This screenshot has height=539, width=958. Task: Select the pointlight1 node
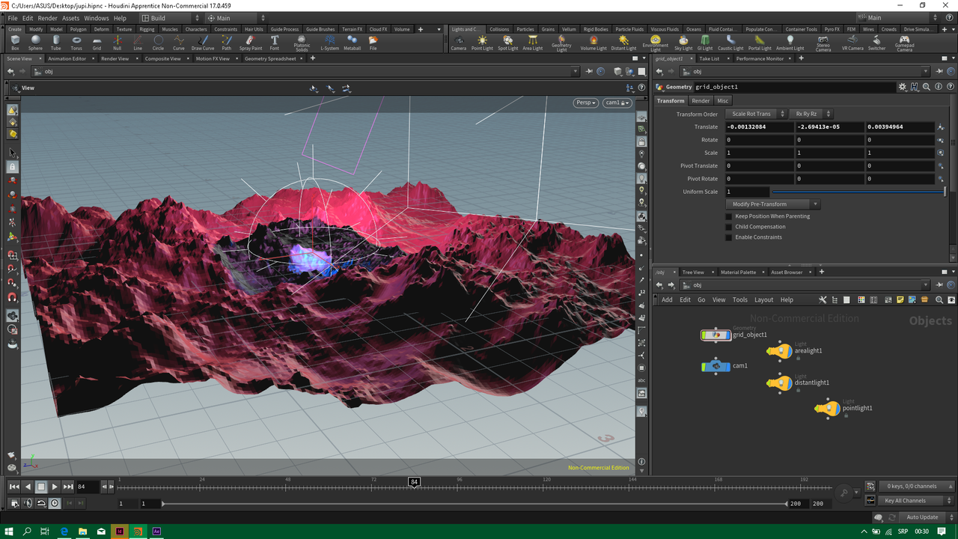click(828, 409)
